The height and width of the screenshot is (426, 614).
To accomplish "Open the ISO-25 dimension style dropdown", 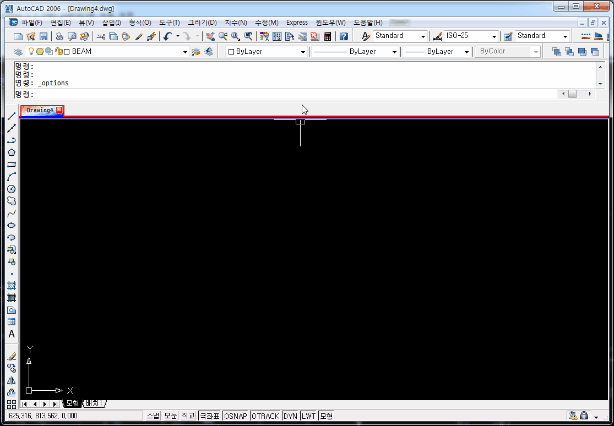I will (x=495, y=36).
